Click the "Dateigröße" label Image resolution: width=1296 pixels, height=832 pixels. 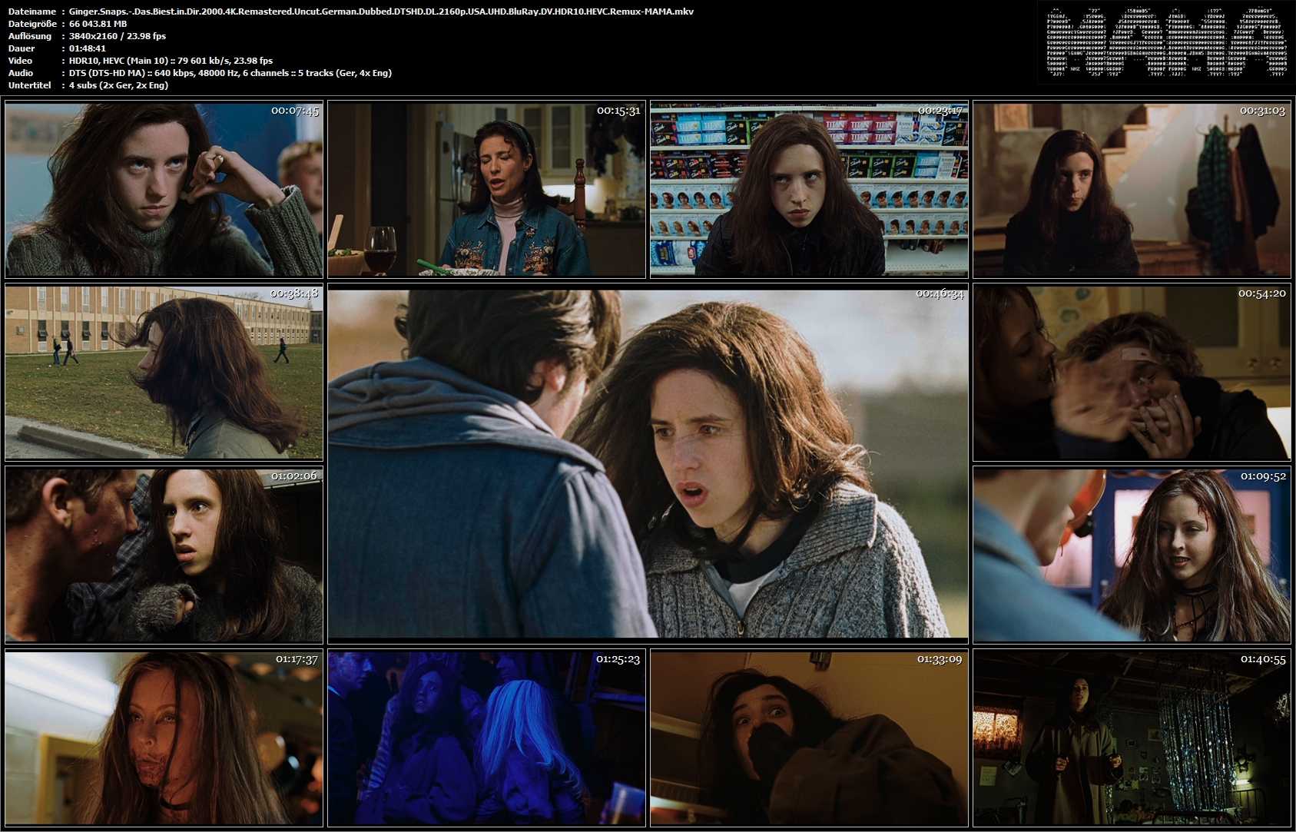[x=32, y=24]
